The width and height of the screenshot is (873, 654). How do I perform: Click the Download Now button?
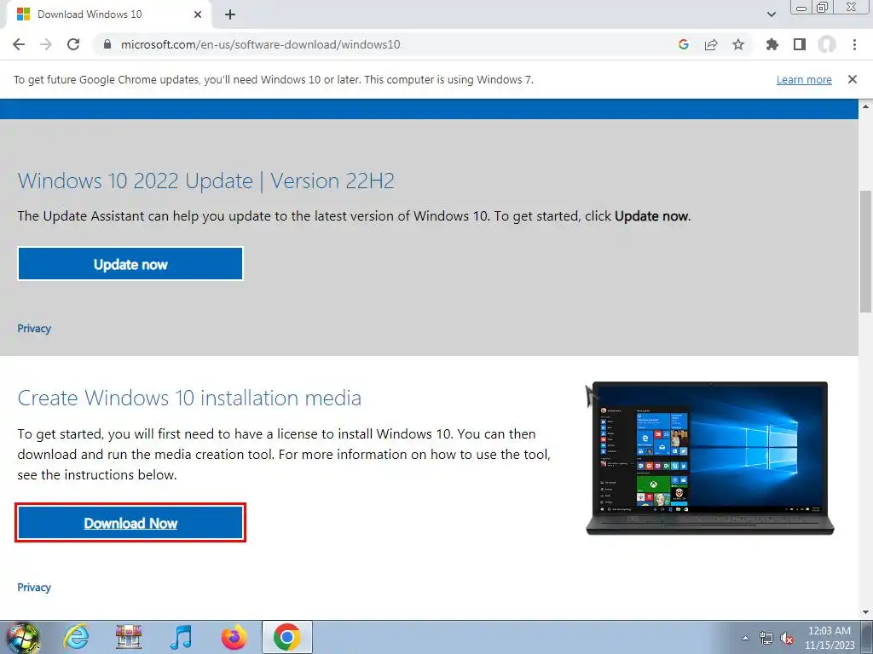pyautogui.click(x=130, y=523)
